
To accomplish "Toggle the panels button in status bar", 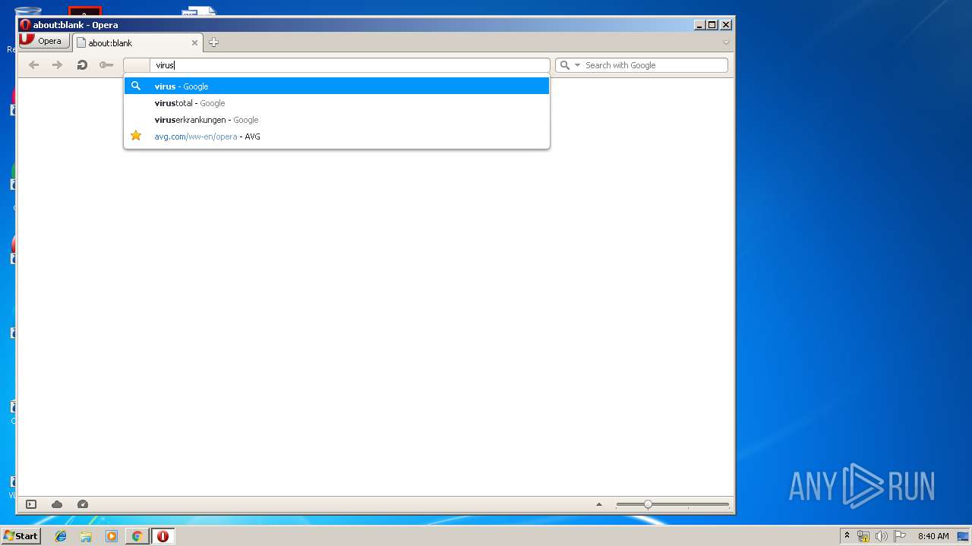I will click(x=31, y=504).
